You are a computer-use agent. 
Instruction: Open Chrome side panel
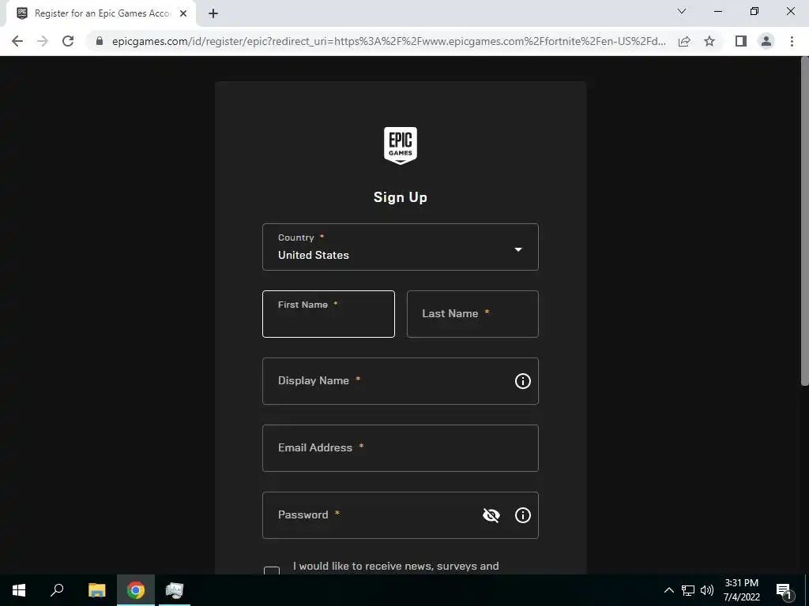coord(741,41)
